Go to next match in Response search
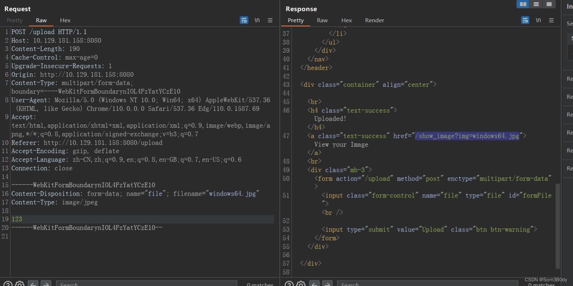573x286 pixels. click(327, 284)
